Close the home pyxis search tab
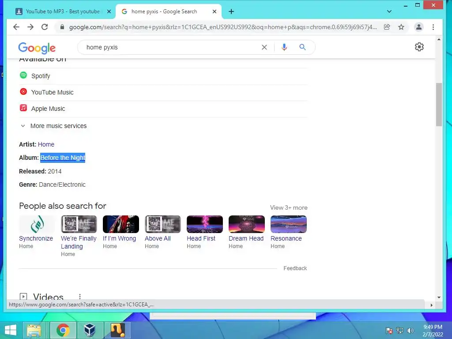 (215, 11)
